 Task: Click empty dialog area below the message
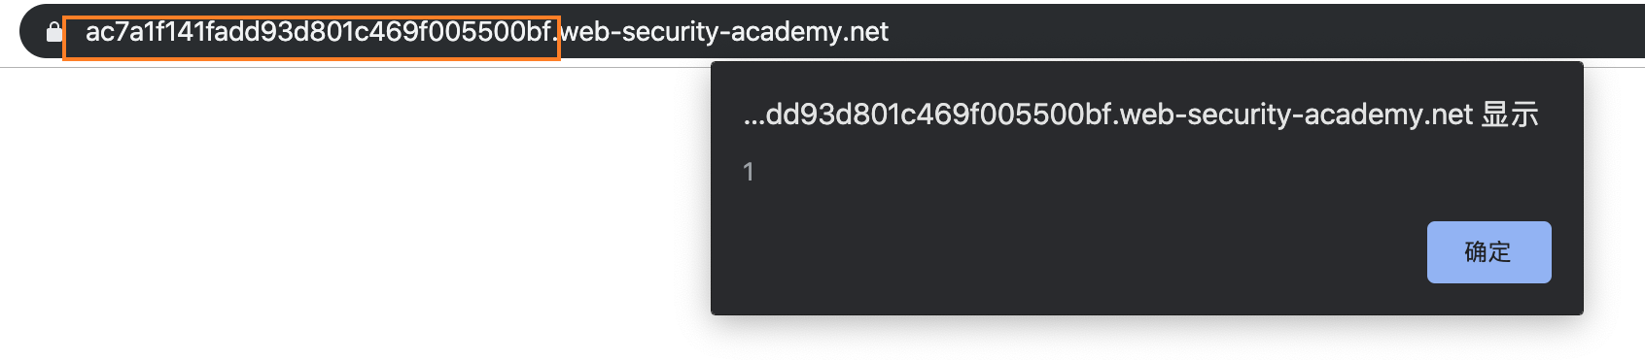tap(1069, 202)
